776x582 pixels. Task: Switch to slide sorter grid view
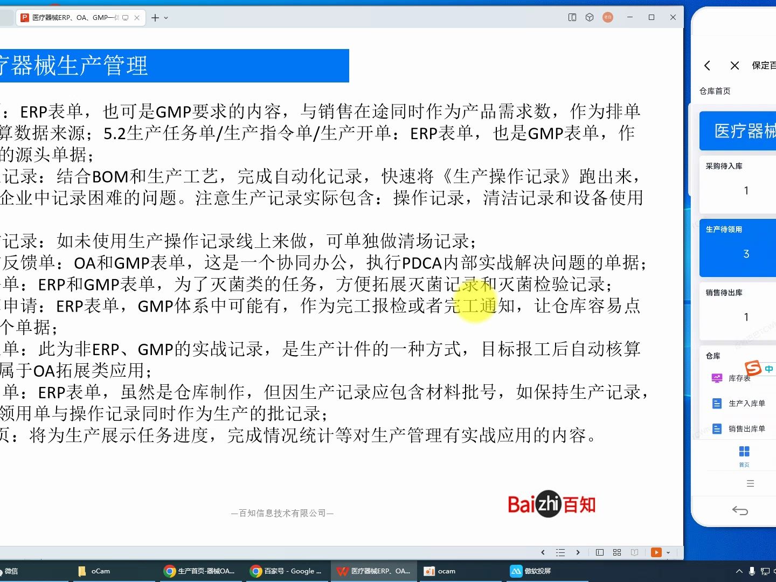tap(617, 552)
